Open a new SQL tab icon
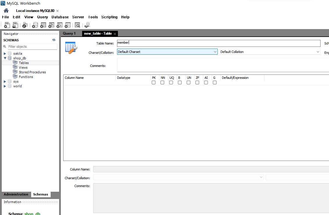Viewport: 329px width, 215px height. [x=7, y=25]
